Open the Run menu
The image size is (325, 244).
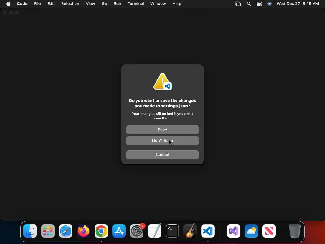117,4
